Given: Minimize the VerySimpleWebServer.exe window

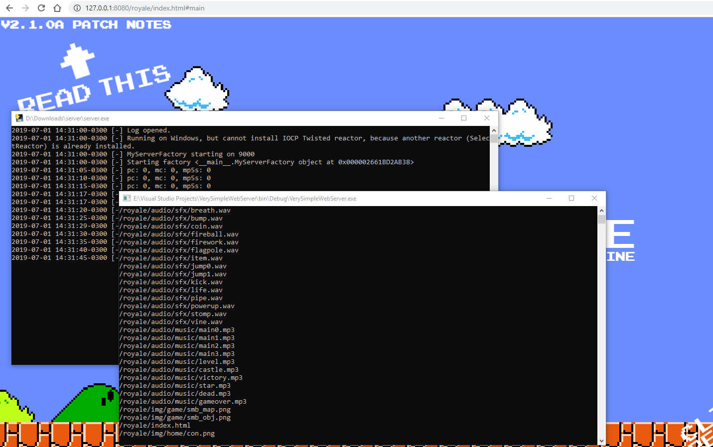Looking at the screenshot, I should (549, 198).
